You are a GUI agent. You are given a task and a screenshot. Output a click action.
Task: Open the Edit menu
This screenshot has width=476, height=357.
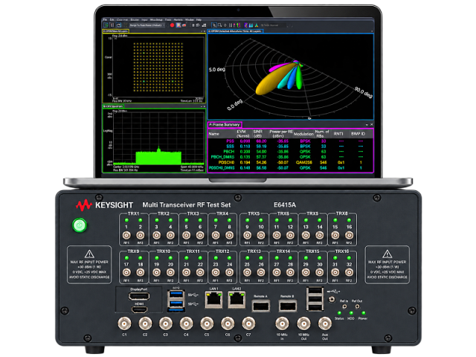112,19
